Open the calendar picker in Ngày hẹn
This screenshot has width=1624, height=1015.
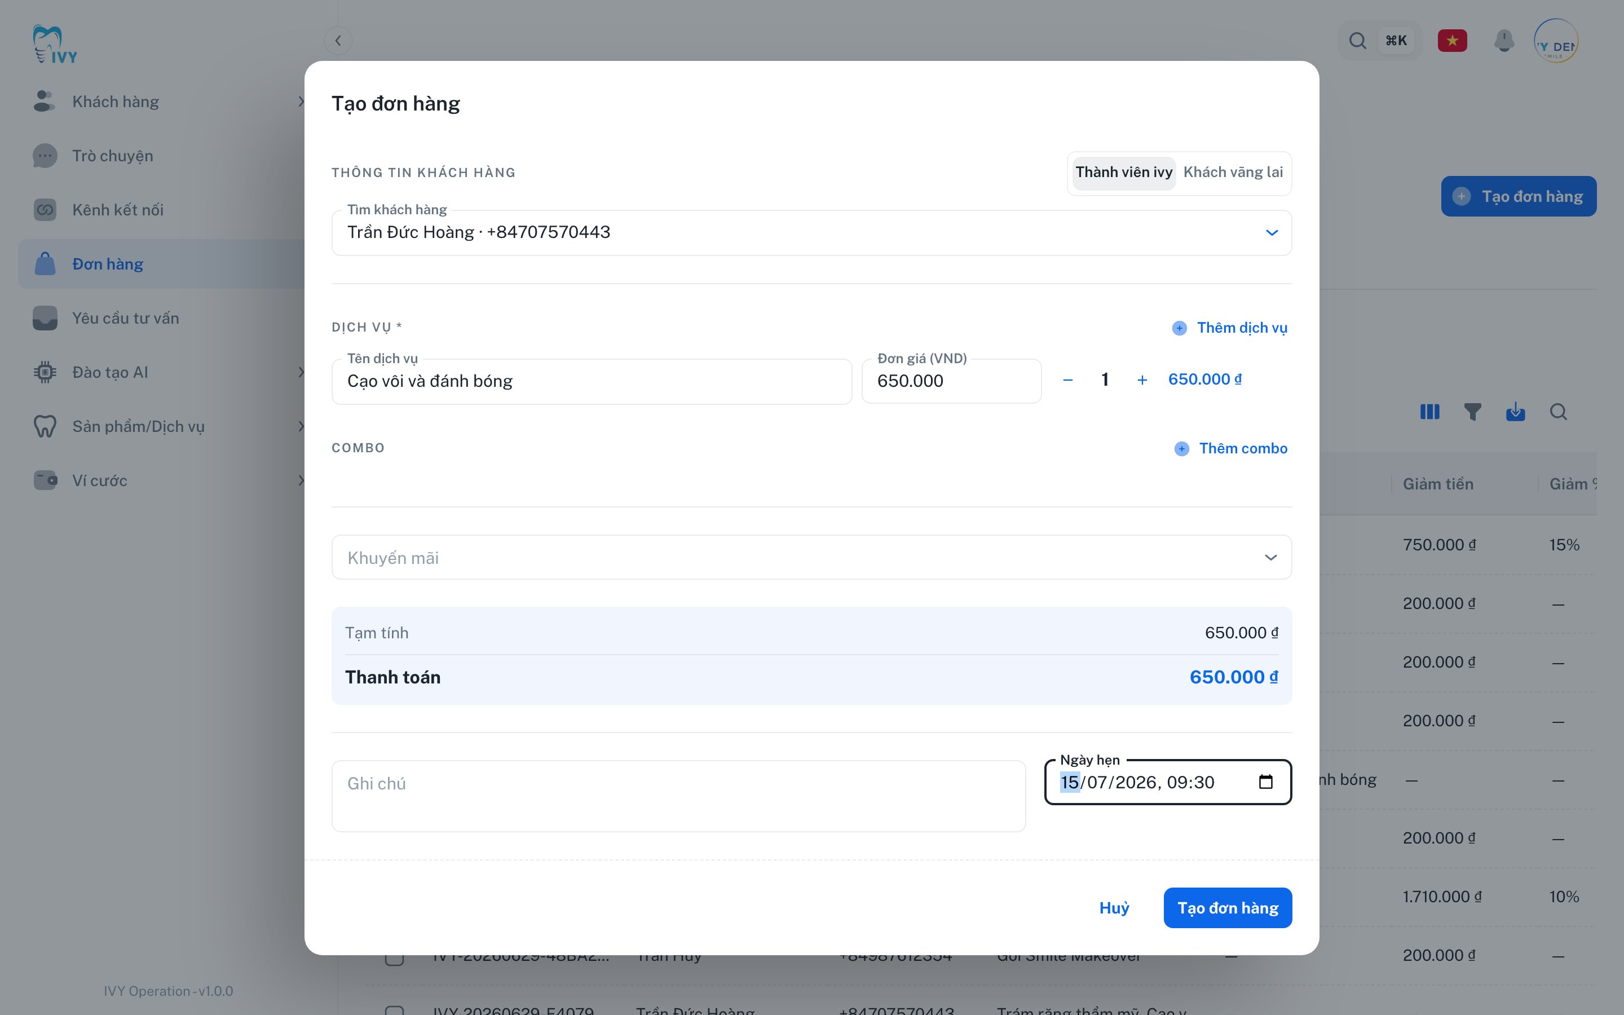1265,782
